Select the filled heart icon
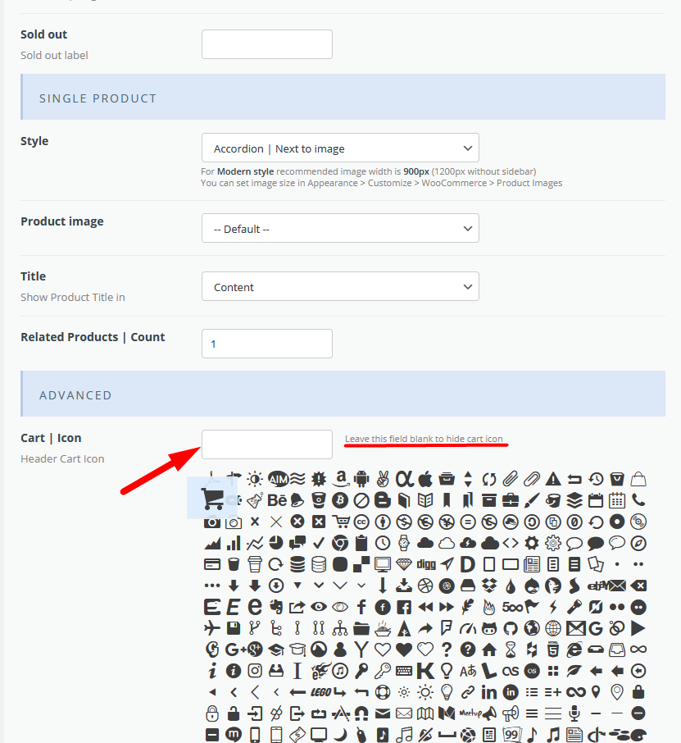 pyautogui.click(x=404, y=650)
